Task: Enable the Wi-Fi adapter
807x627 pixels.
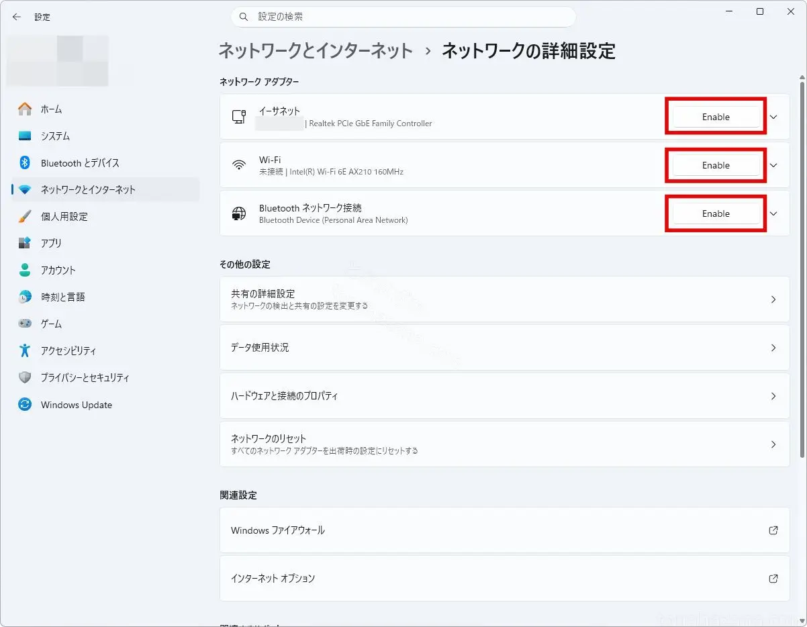Action: 716,165
